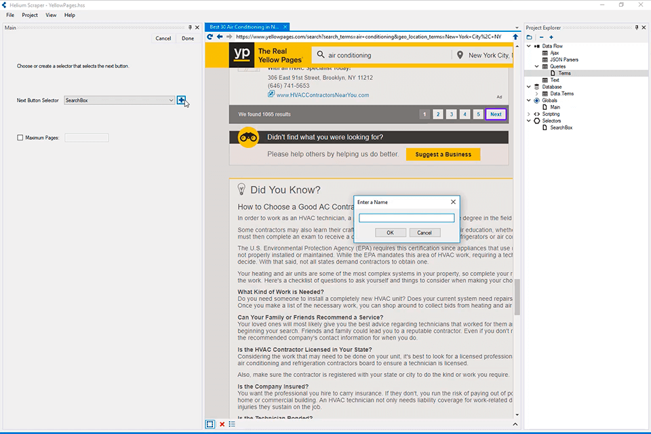Open the View menu
This screenshot has width=651, height=434.
[x=51, y=15]
